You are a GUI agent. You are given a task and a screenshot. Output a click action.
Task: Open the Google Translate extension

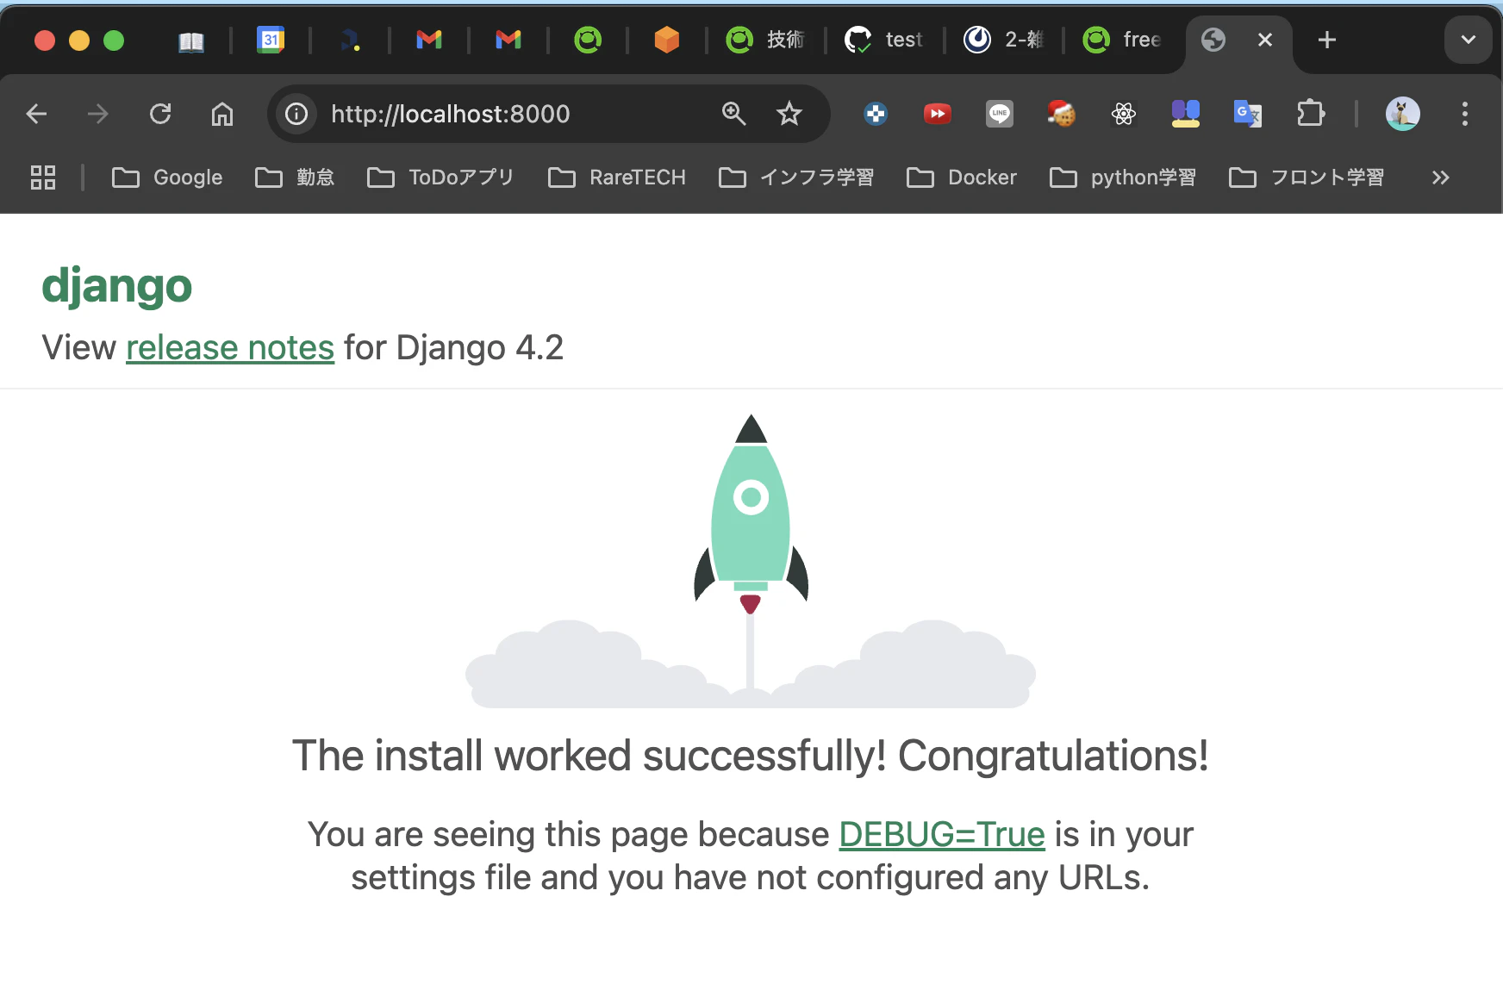click(x=1248, y=114)
